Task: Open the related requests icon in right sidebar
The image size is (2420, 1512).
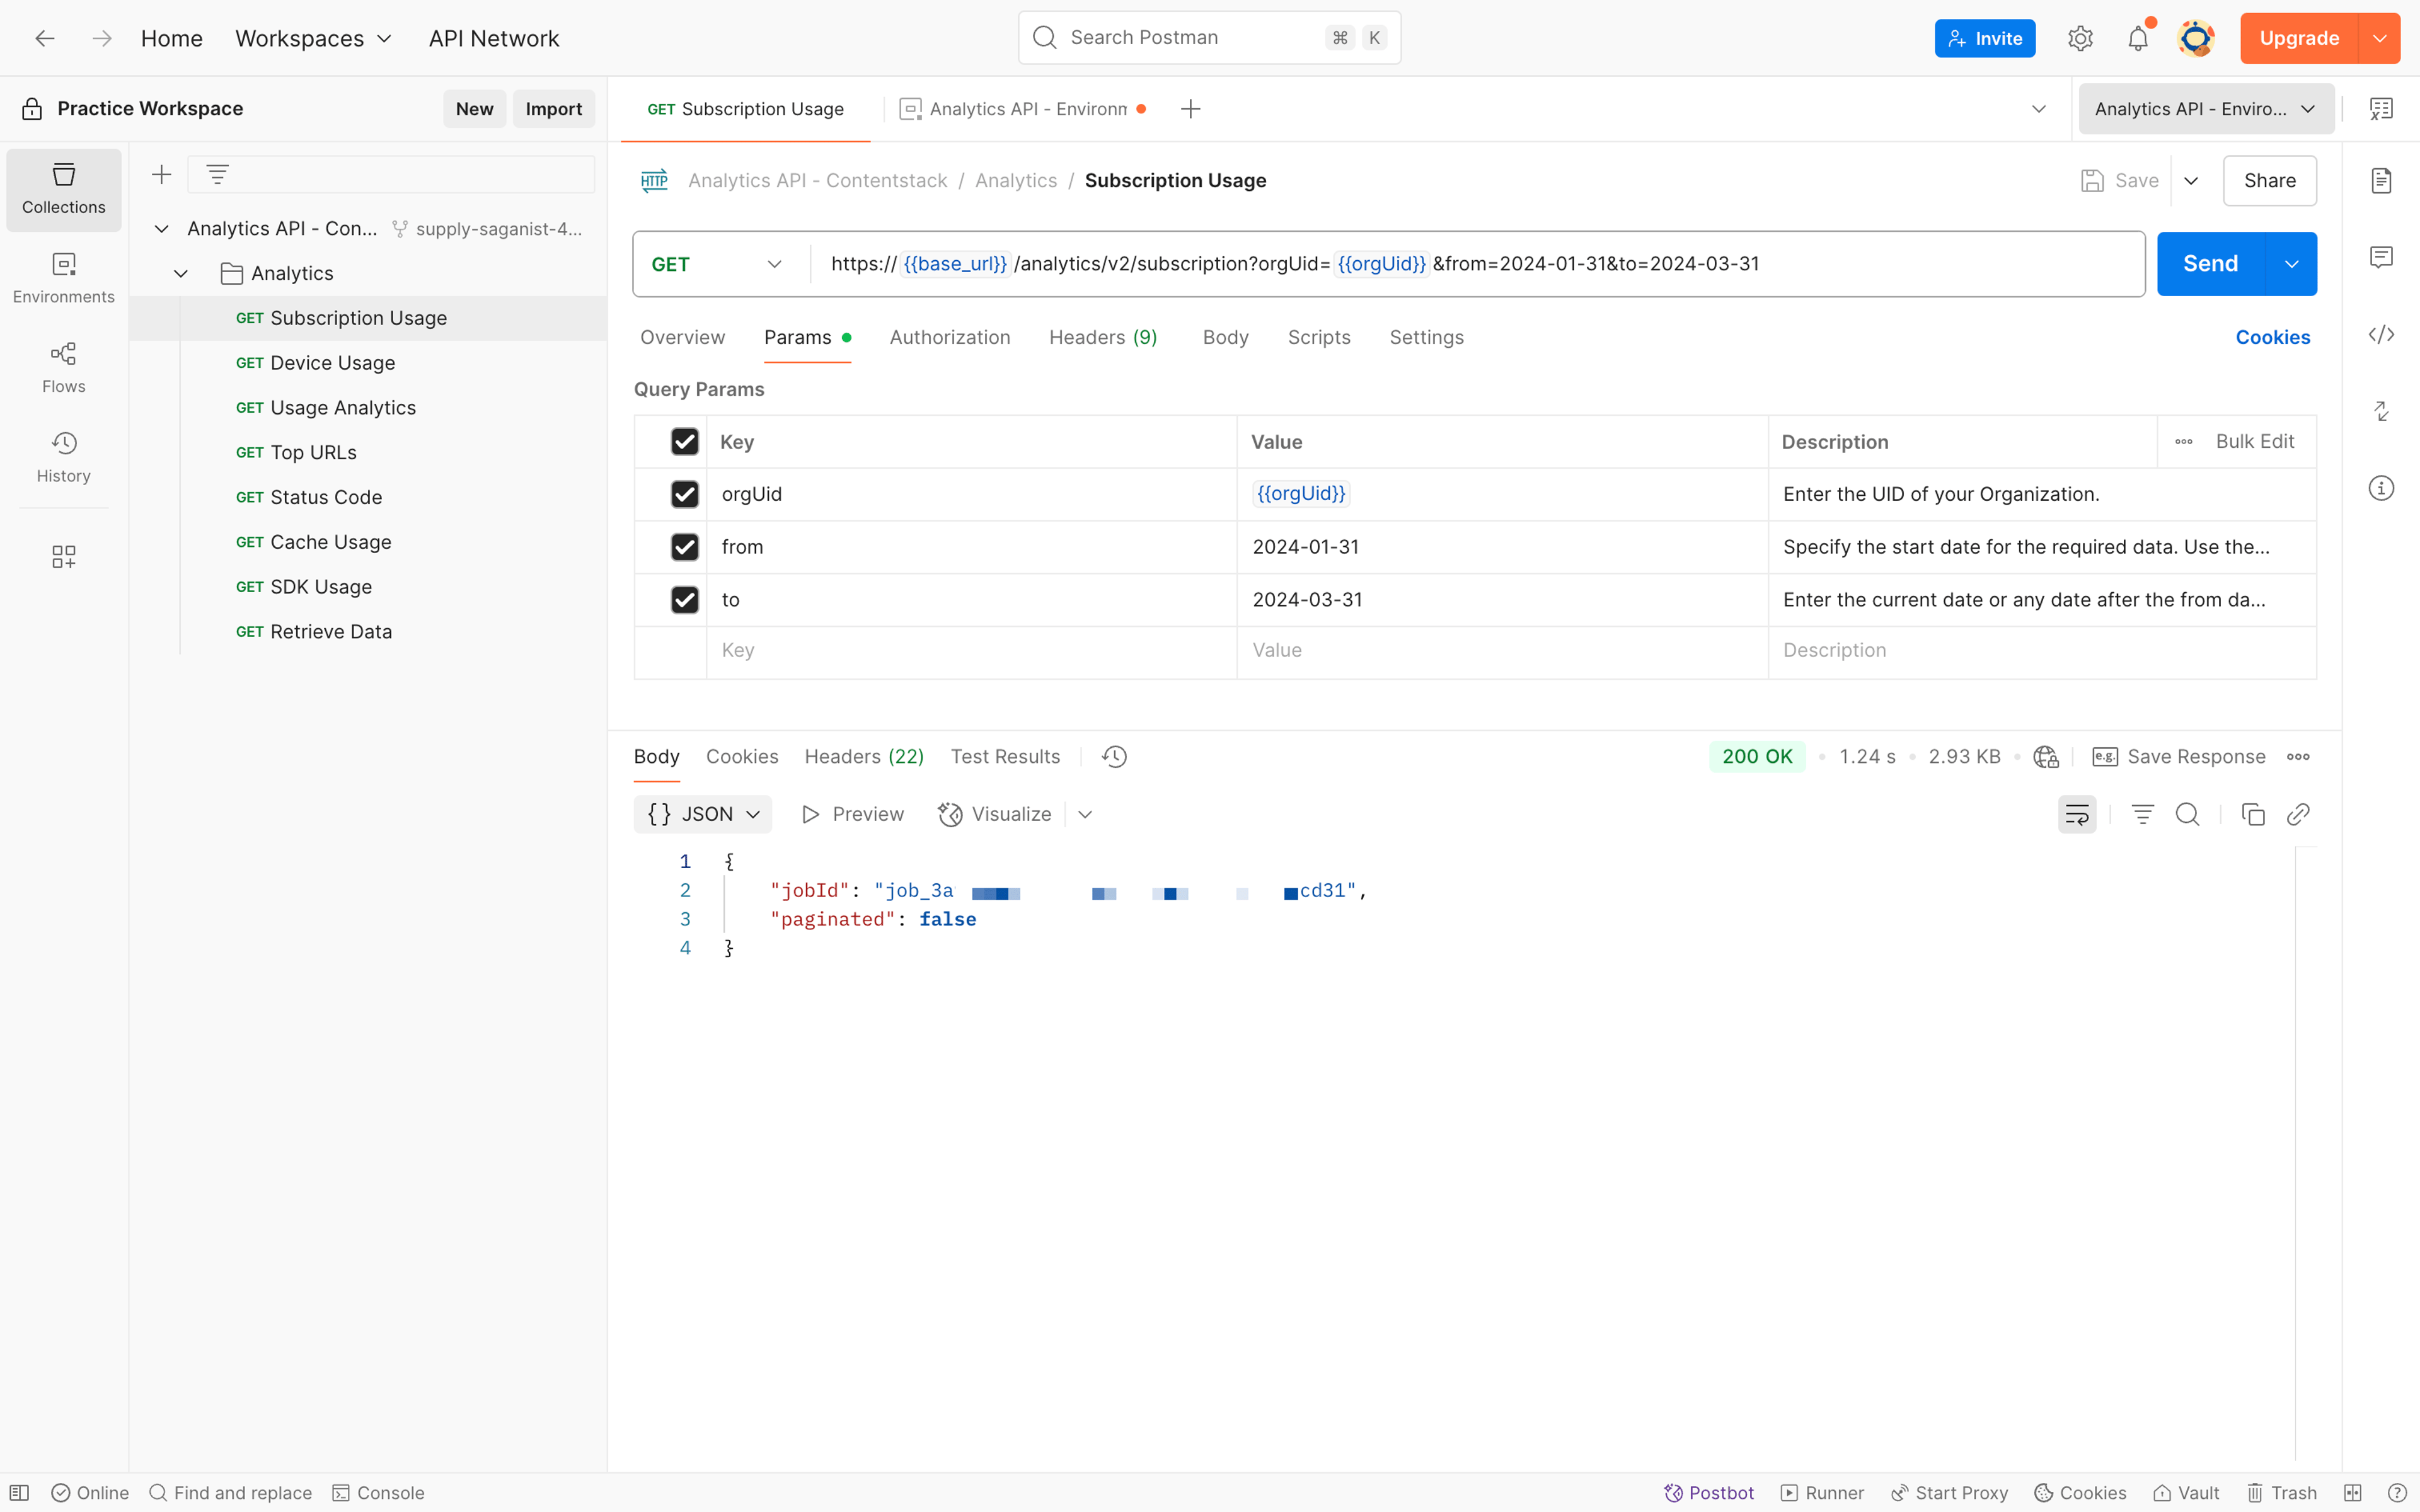Action: (2381, 411)
